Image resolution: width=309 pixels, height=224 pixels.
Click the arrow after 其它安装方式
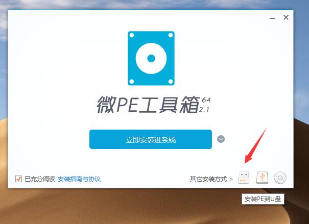click(231, 179)
